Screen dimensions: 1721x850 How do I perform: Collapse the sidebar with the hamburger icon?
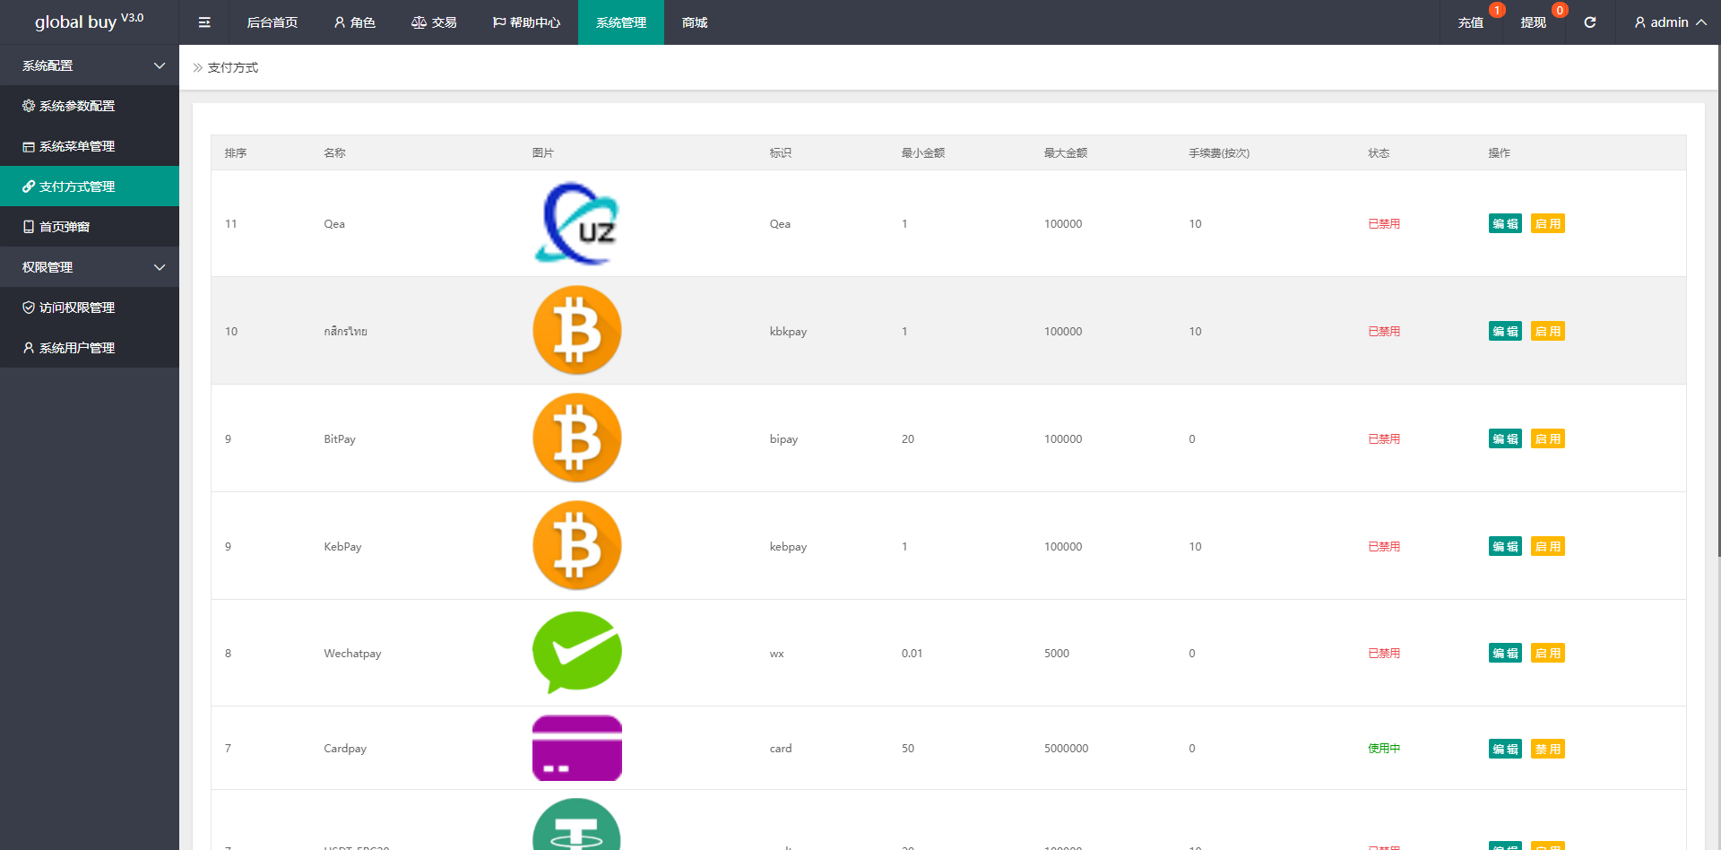tap(204, 22)
